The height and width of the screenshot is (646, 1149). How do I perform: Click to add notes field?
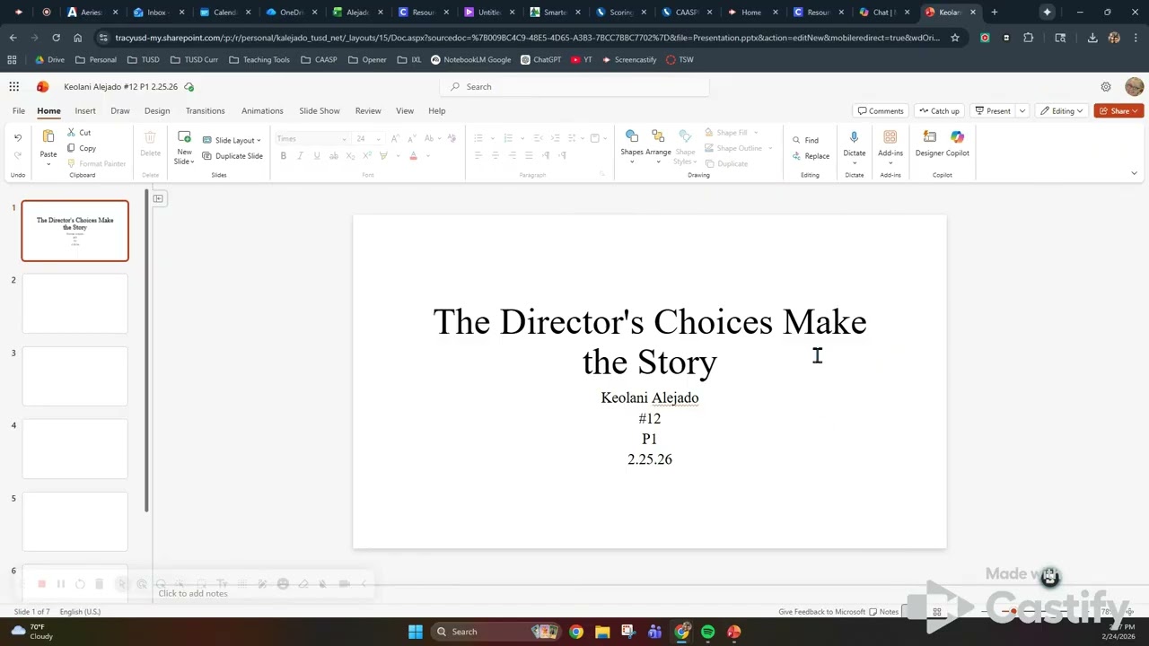193,593
